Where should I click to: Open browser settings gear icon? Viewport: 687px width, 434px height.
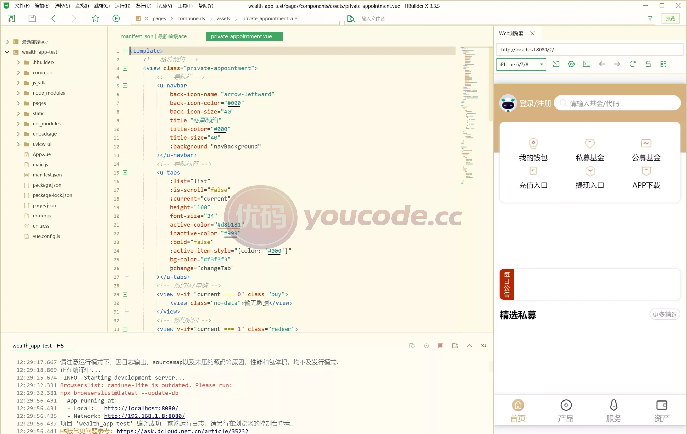571,64
